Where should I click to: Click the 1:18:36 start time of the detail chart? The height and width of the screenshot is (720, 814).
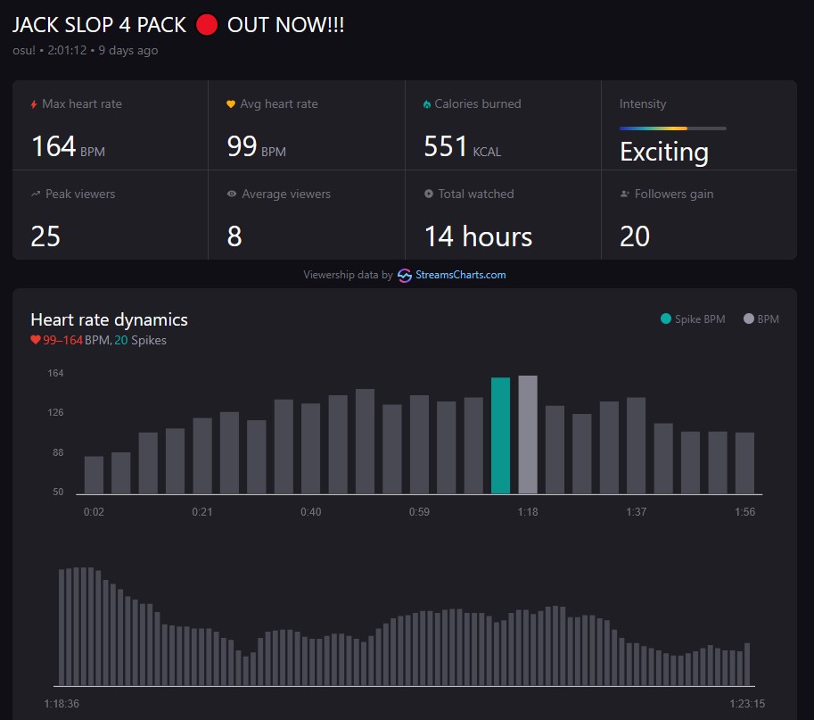click(62, 703)
